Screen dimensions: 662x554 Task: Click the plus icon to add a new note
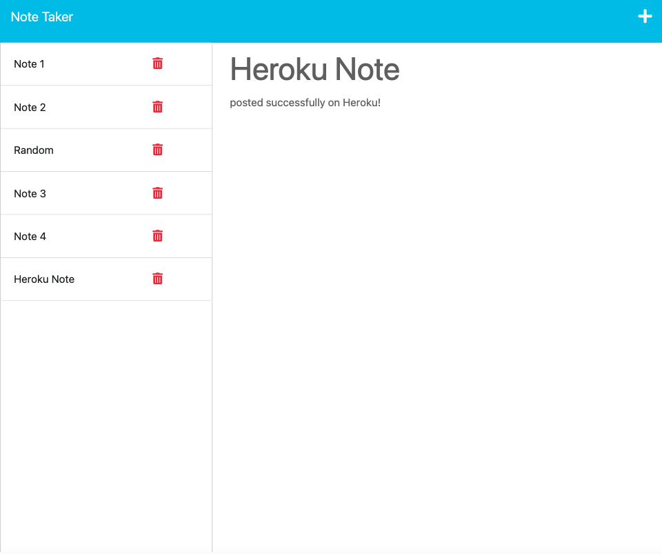pyautogui.click(x=645, y=16)
